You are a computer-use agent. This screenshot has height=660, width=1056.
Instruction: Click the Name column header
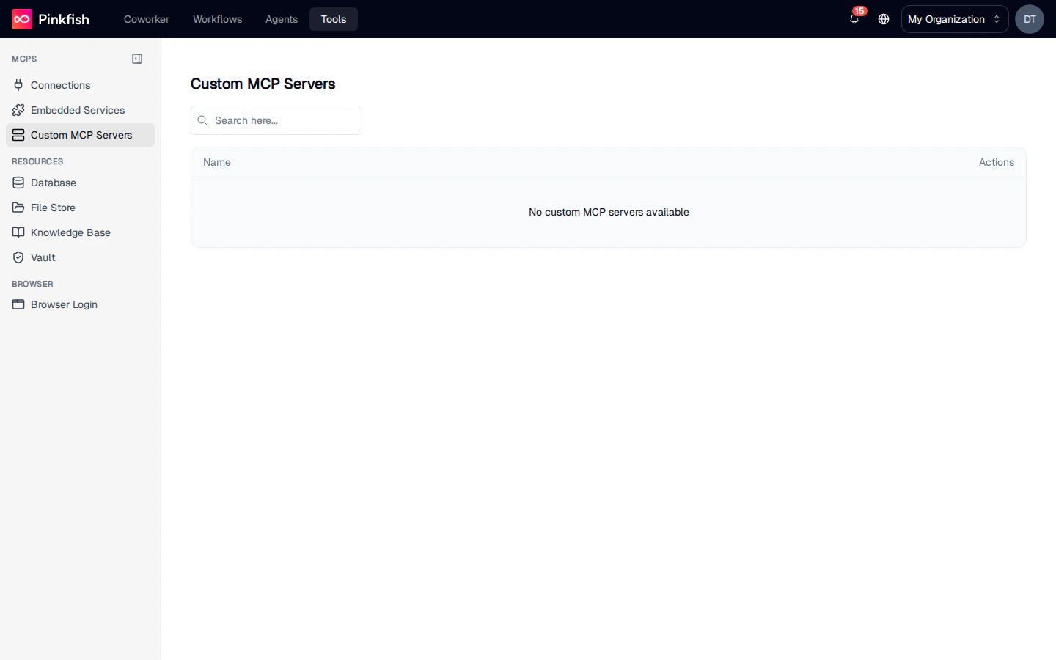click(217, 162)
